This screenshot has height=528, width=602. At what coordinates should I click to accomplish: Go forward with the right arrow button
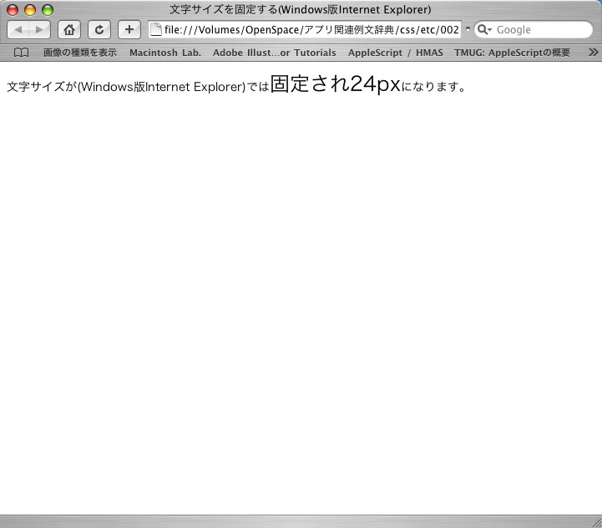[x=39, y=29]
